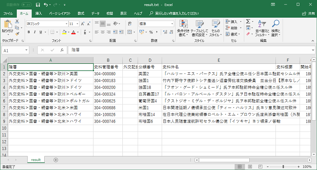Click the Undo arrow icon
Screen dimensions: 317x170
(x=46, y=5)
